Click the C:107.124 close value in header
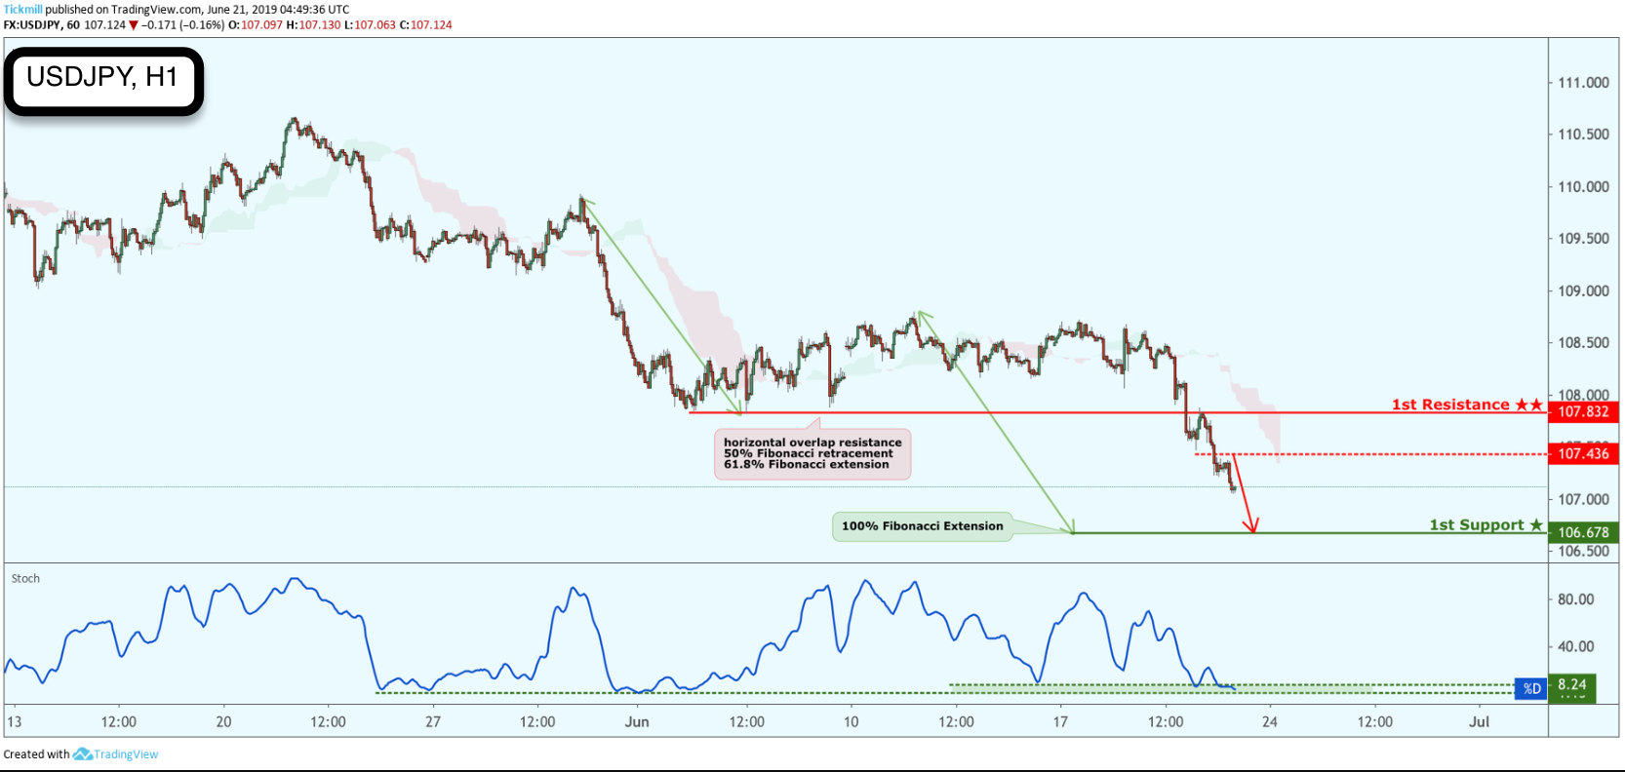Viewport: 1625px width, 772px height. tap(425, 24)
